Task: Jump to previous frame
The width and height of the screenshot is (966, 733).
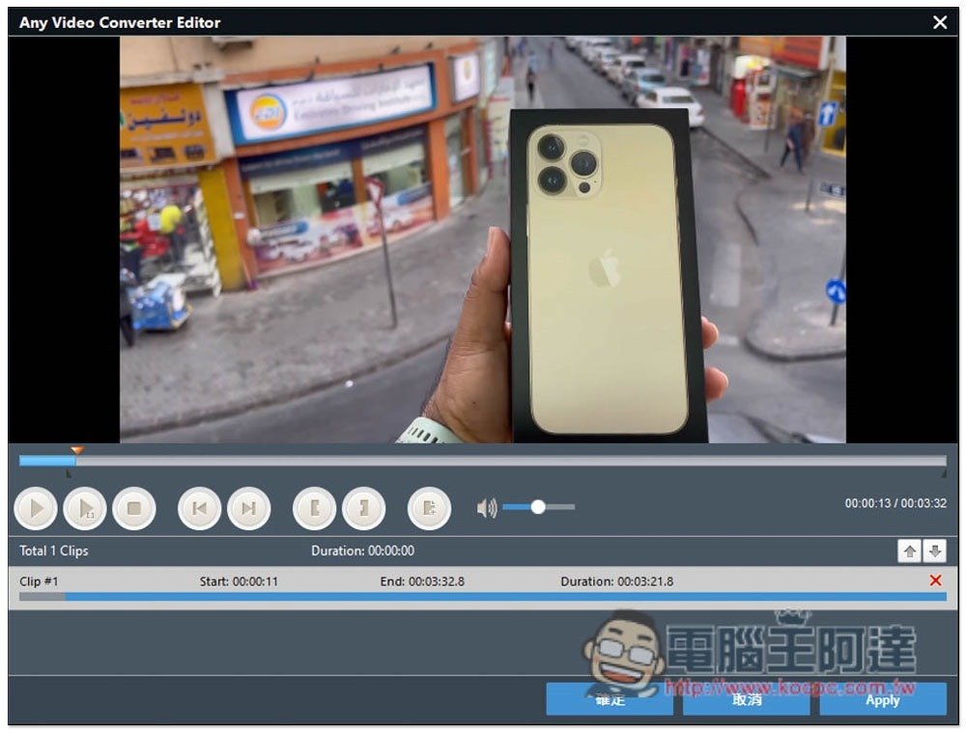Action: 200,508
